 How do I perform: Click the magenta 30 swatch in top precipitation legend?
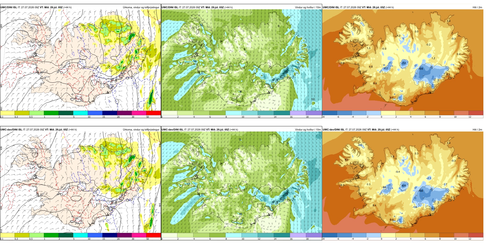pos(139,113)
